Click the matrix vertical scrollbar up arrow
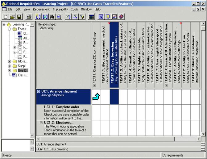 pyautogui.click(x=203, y=24)
